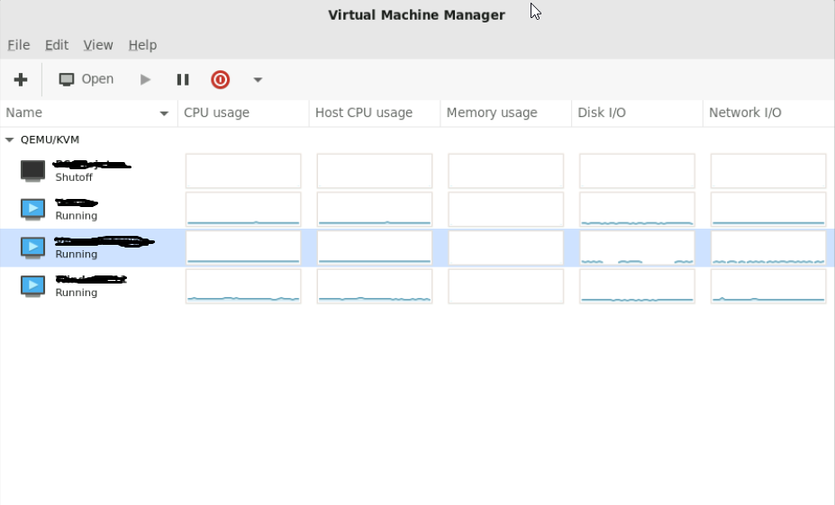This screenshot has height=505, width=835.
Task: Click the highlighted VM's monitor icon
Action: click(32, 248)
